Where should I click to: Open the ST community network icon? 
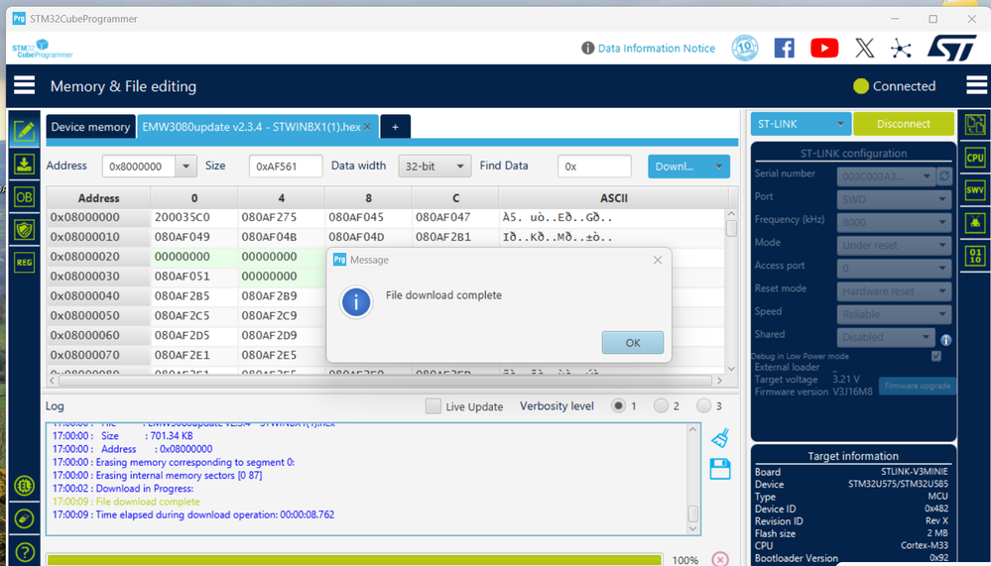coord(902,48)
